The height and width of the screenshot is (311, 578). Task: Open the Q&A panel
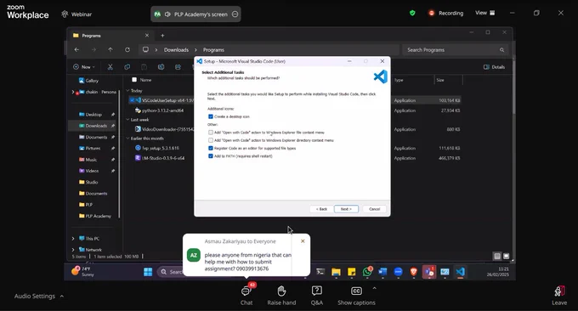pos(317,296)
